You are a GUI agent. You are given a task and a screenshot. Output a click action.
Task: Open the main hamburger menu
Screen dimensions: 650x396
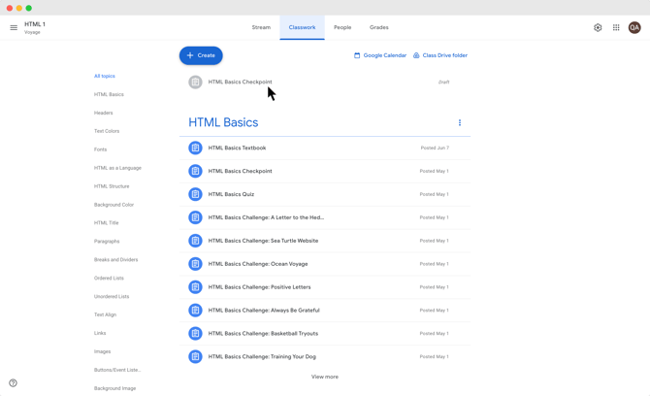point(14,28)
